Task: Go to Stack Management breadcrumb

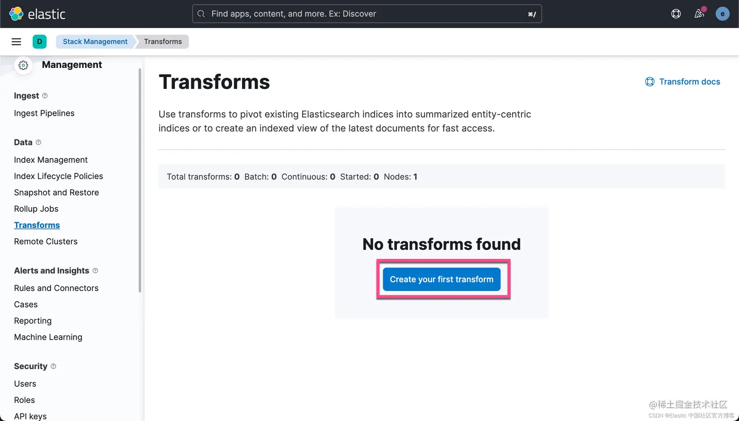Action: [x=95, y=42]
